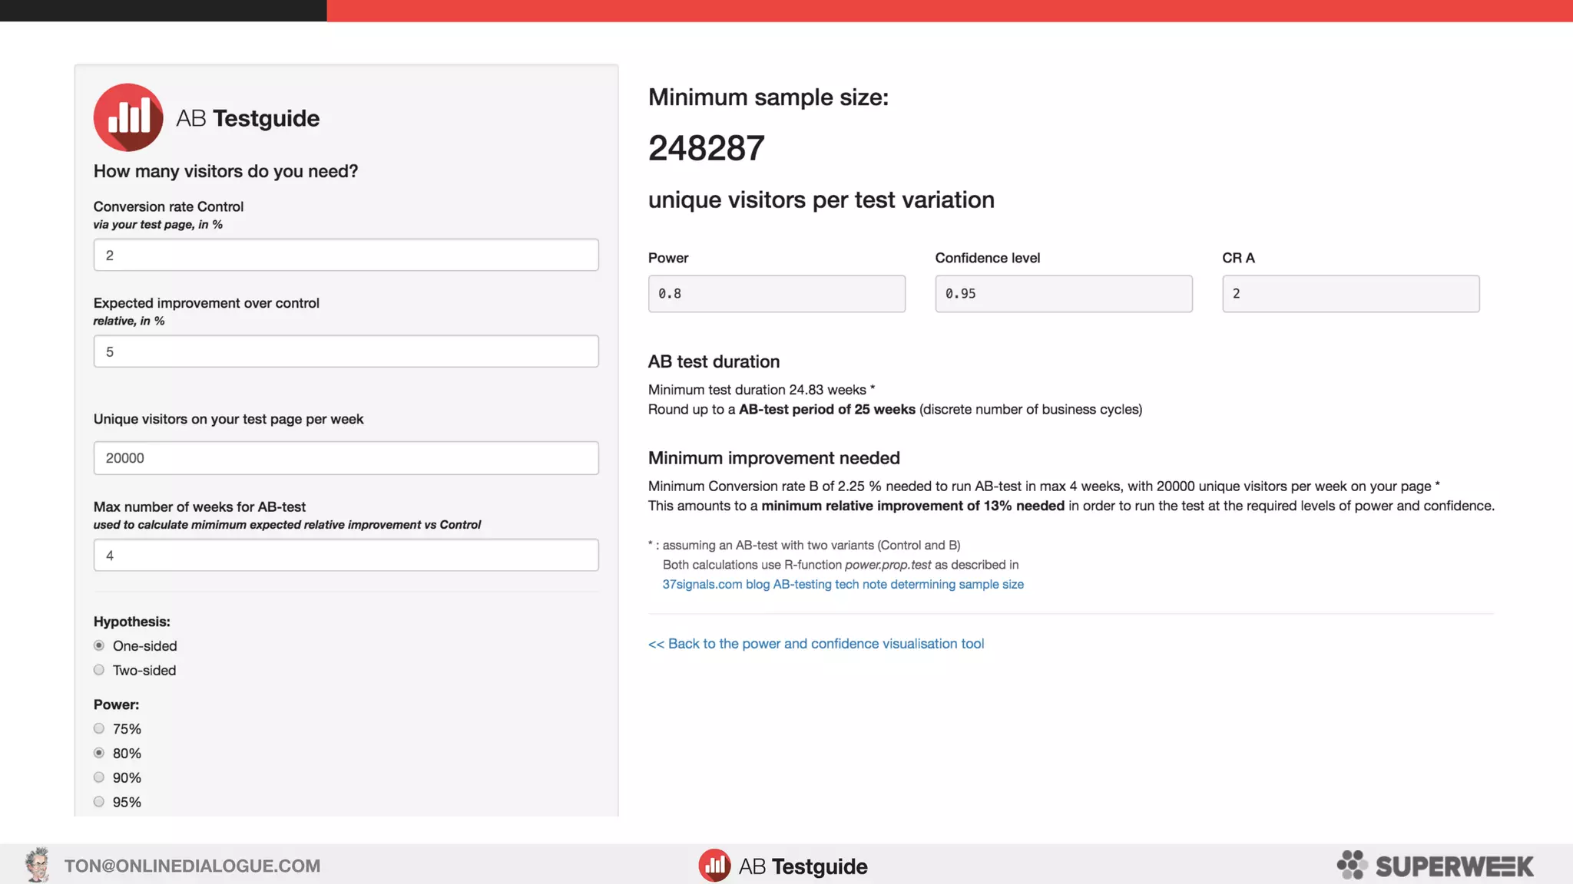Choose 75% power radio button
This screenshot has height=884, width=1573.
(x=99, y=728)
